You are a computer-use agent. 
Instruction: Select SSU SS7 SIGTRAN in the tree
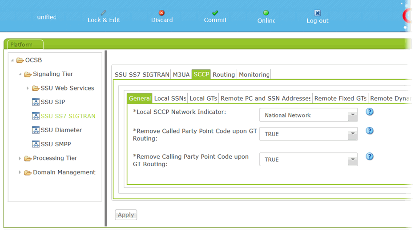click(x=68, y=116)
